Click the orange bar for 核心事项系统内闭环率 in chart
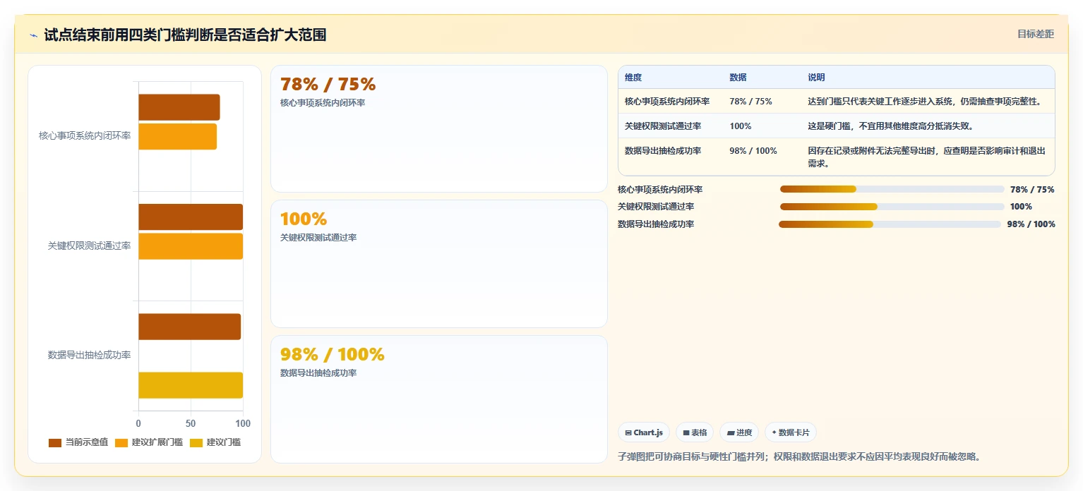This screenshot has width=1083, height=491. point(177,136)
